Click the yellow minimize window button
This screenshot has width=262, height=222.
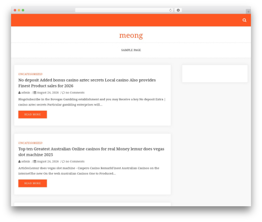[x=19, y=10]
